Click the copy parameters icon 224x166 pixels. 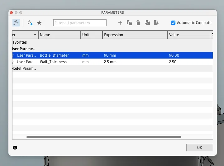129,23
